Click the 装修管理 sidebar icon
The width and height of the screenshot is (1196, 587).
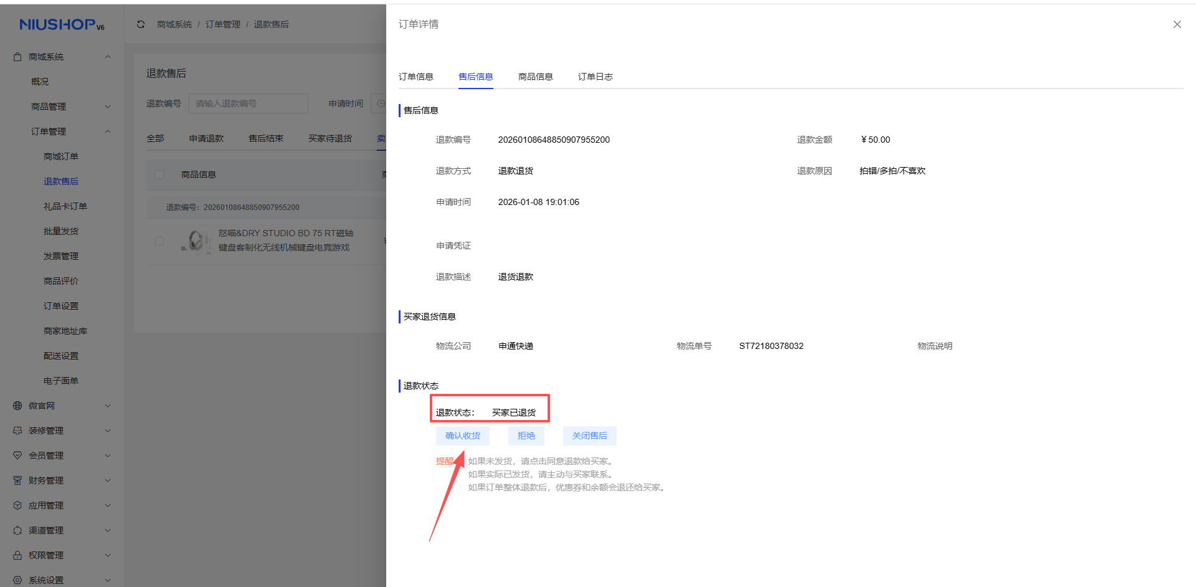click(17, 431)
